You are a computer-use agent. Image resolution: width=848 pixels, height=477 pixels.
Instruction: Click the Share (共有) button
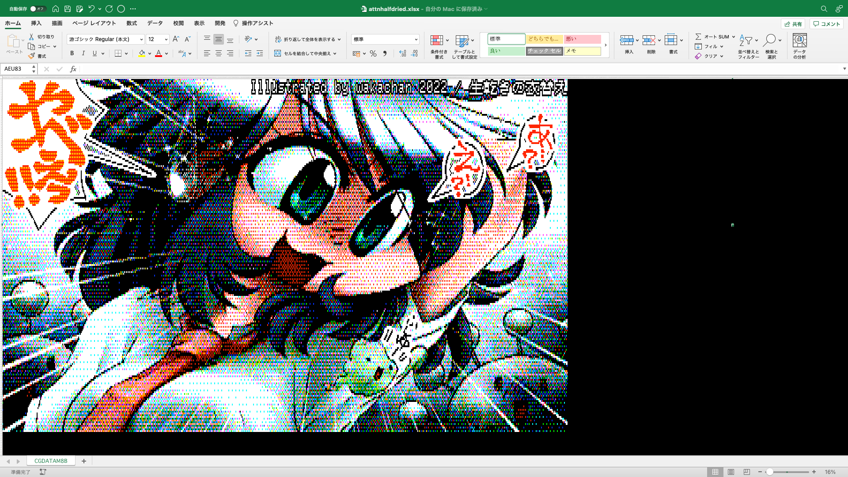(x=793, y=24)
